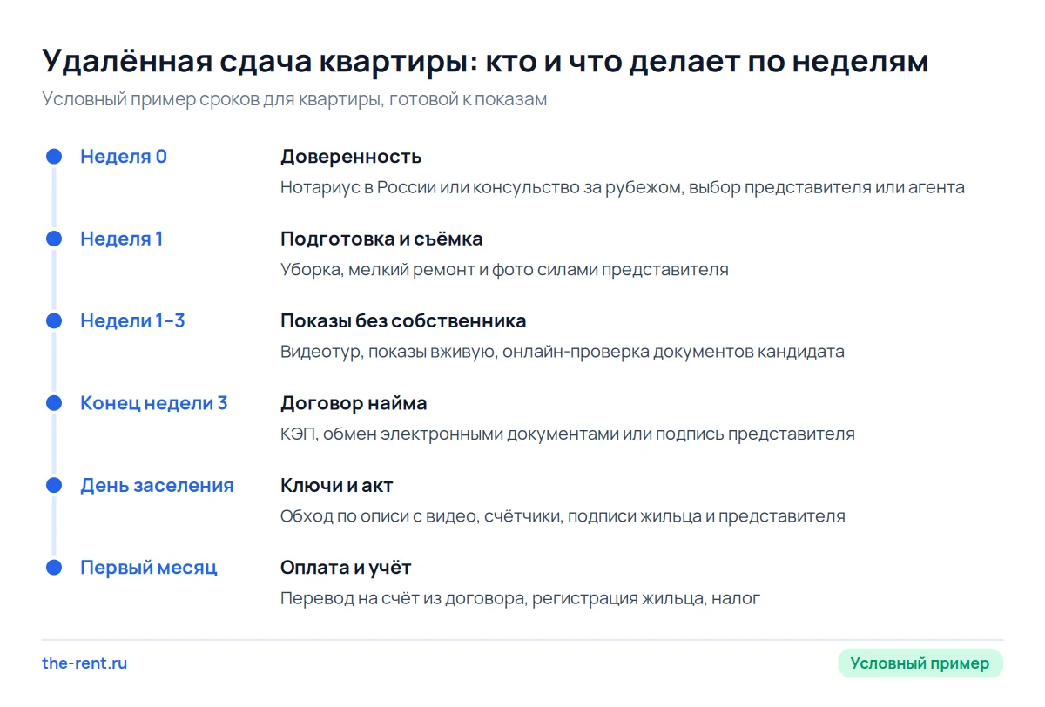
Task: Click the description starting Видеотур, показы вживую
Action: [563, 352]
